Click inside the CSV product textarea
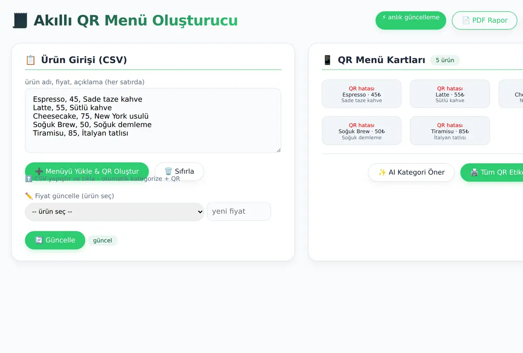523x353 pixels. click(153, 121)
